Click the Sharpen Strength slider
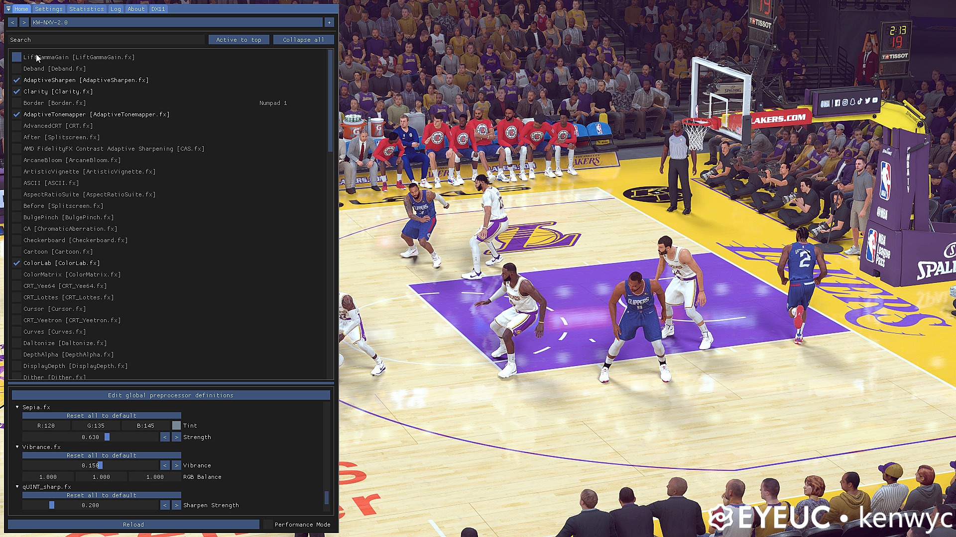Screen dimensions: 956x537 (91, 505)
